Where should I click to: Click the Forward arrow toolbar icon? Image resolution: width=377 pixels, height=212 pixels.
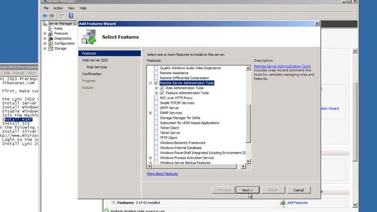click(52, 16)
